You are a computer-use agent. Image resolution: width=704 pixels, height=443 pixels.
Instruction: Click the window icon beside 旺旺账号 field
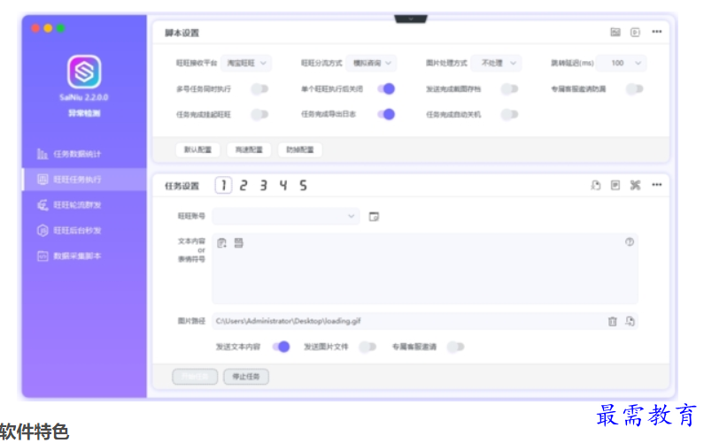(374, 217)
